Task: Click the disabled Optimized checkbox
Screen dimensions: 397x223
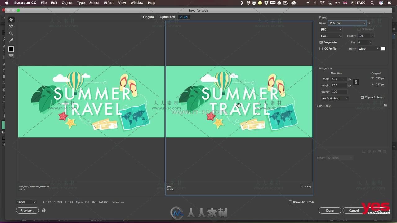Action: (x=359, y=29)
